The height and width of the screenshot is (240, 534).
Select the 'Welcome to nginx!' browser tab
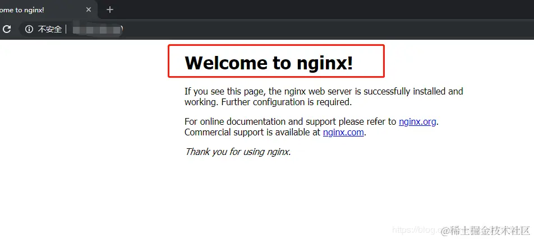[x=48, y=10]
